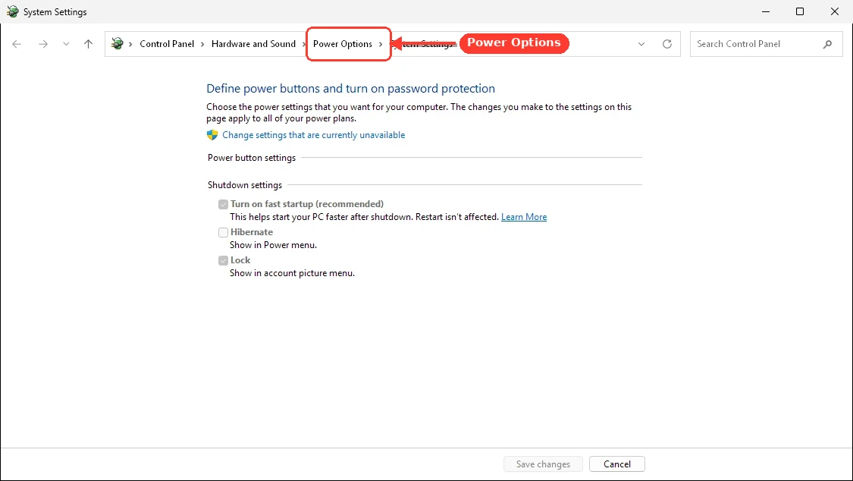Click the System Settings title bar icon

click(12, 11)
